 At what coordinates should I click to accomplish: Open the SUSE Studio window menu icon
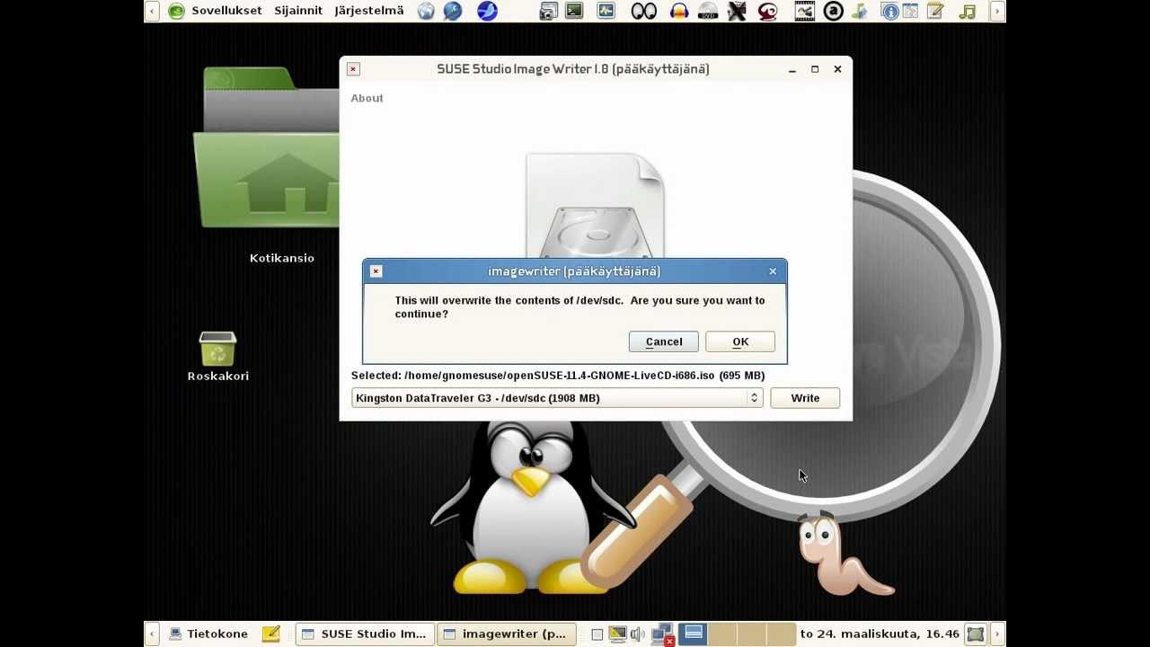click(x=353, y=68)
